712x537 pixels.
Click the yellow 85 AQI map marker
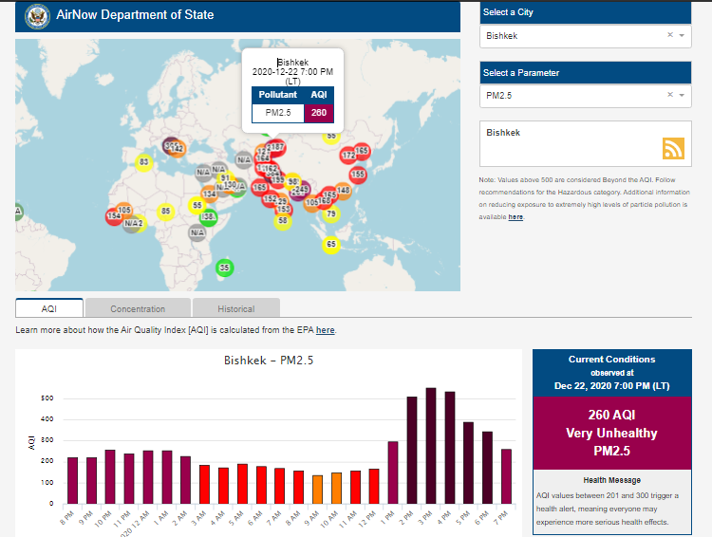click(x=166, y=211)
